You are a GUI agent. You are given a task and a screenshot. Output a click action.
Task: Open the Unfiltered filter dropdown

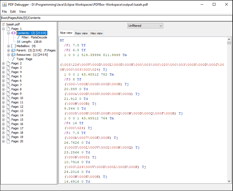coord(145,26)
